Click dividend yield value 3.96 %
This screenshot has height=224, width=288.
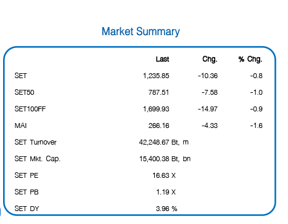coord(167,209)
